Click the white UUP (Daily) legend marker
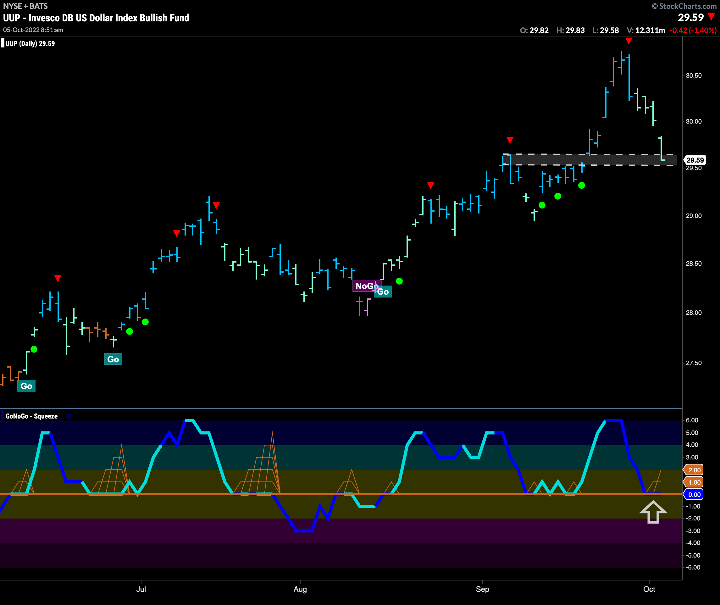This screenshot has height=605, width=720. (x=3, y=43)
